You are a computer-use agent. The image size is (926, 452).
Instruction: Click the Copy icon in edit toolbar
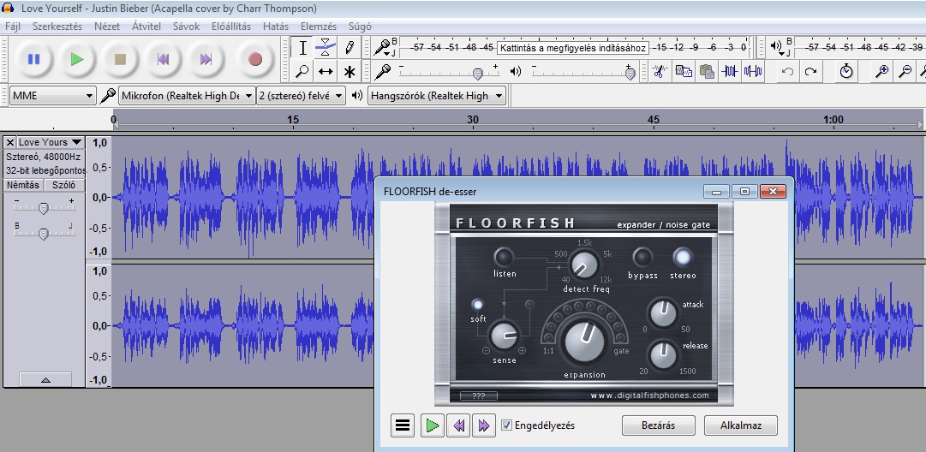684,71
